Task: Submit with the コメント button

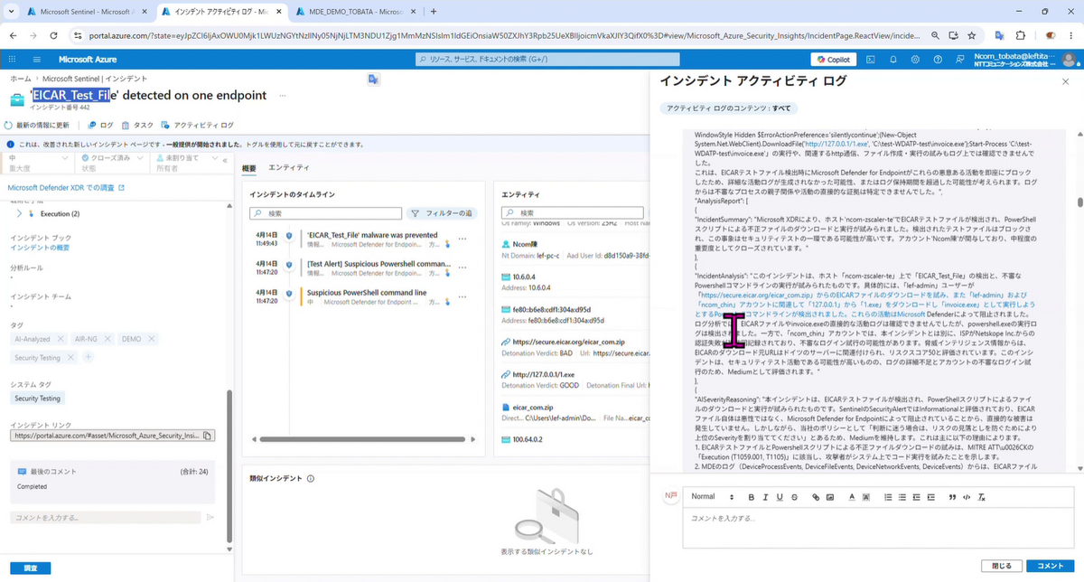Action: [x=1050, y=566]
